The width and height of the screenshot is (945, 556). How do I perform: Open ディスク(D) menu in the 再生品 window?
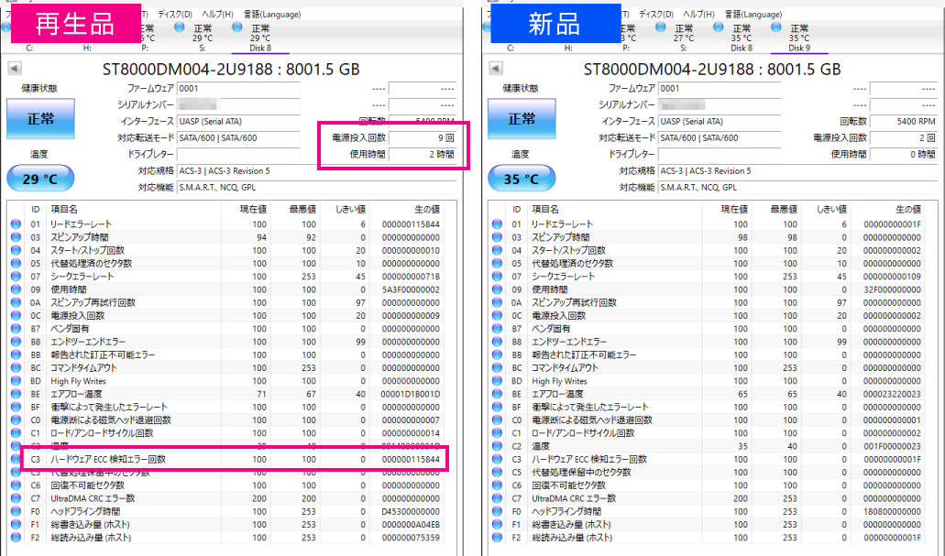tap(175, 14)
